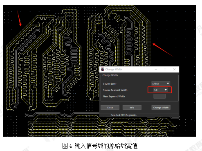Maximize the Change Width dialog window

pos(165,69)
